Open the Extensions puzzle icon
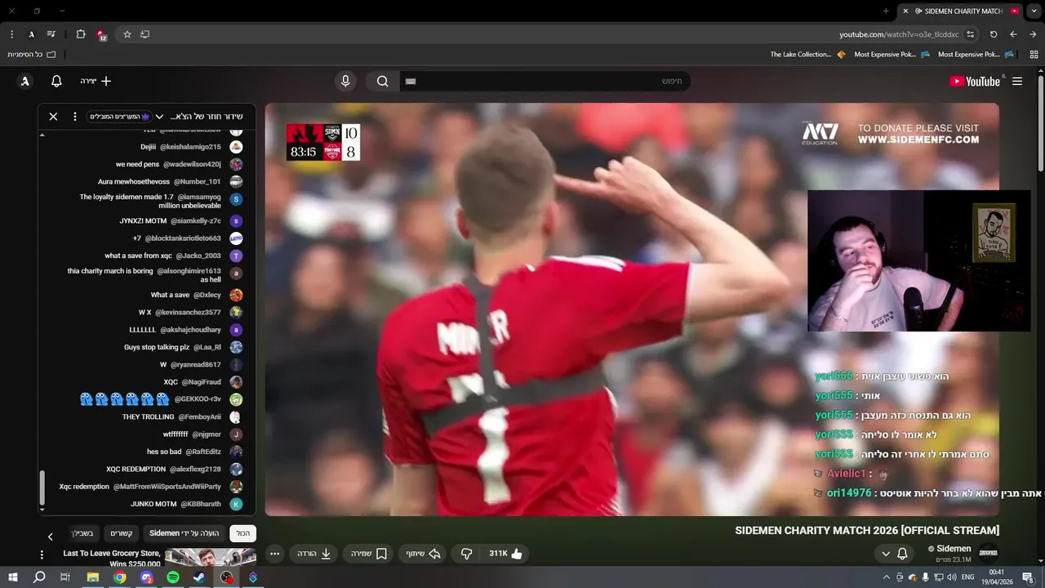The height and width of the screenshot is (588, 1045). click(x=81, y=34)
